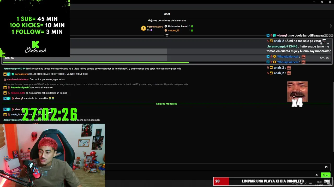
Task: Open chat settings gear icon
Action: click(317, 175)
